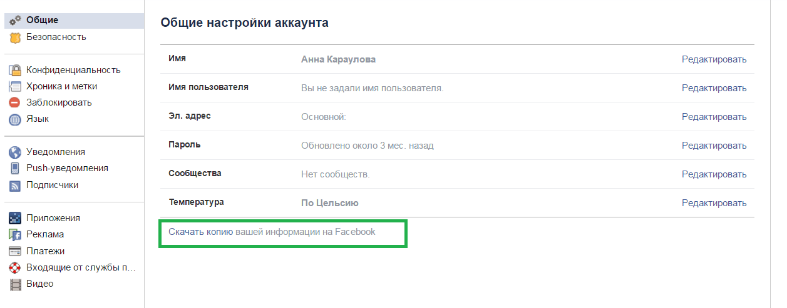Click the film icon for Видео
Image resolution: width=787 pixels, height=308 pixels.
pos(15,284)
